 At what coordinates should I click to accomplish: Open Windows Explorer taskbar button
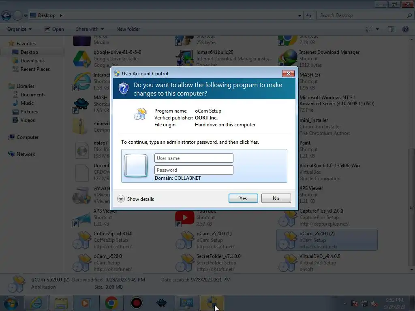(x=61, y=303)
